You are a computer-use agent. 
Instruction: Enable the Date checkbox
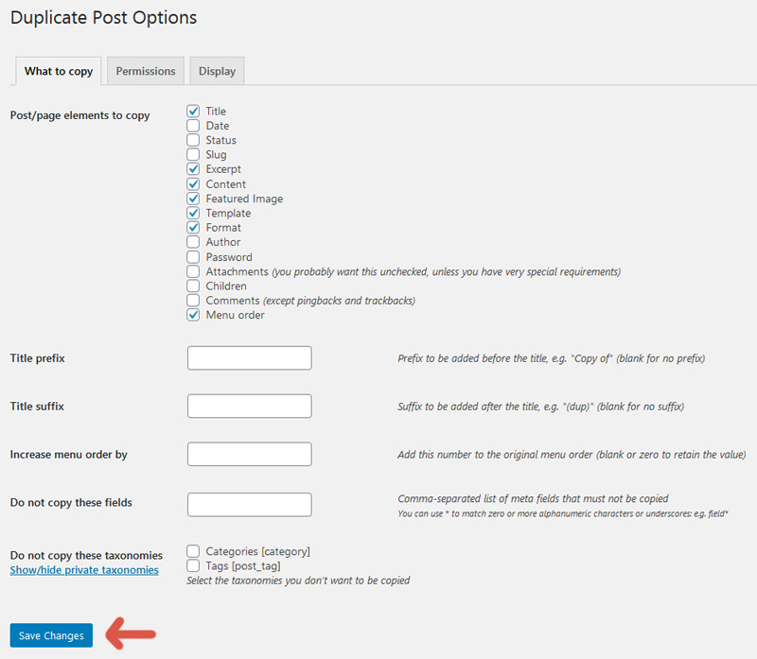pyautogui.click(x=193, y=126)
